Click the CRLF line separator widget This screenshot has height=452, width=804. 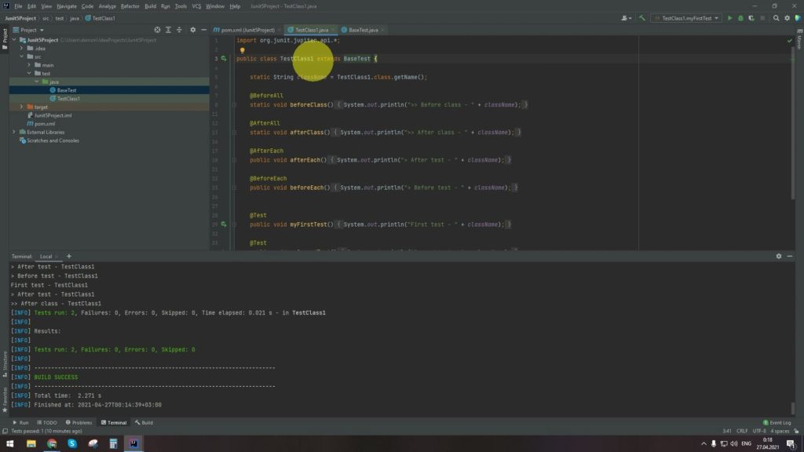[x=742, y=431]
